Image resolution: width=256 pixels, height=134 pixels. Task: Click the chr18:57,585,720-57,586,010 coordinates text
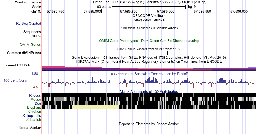tap(177, 2)
